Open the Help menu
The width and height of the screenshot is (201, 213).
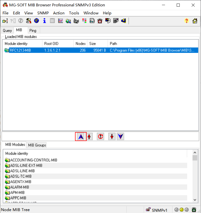pos(107,13)
